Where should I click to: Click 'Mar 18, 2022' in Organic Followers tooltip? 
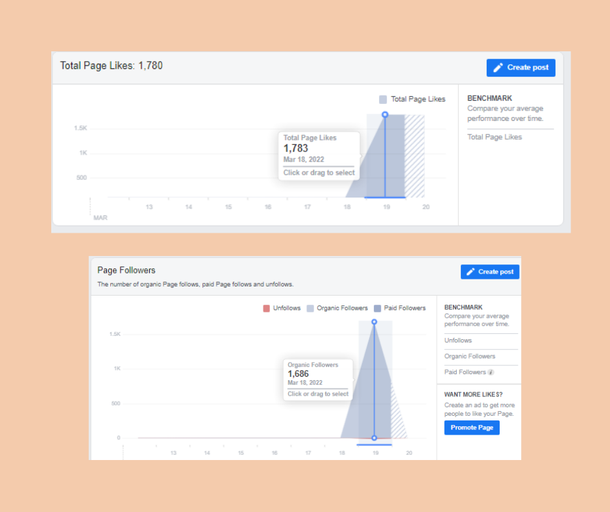point(305,383)
